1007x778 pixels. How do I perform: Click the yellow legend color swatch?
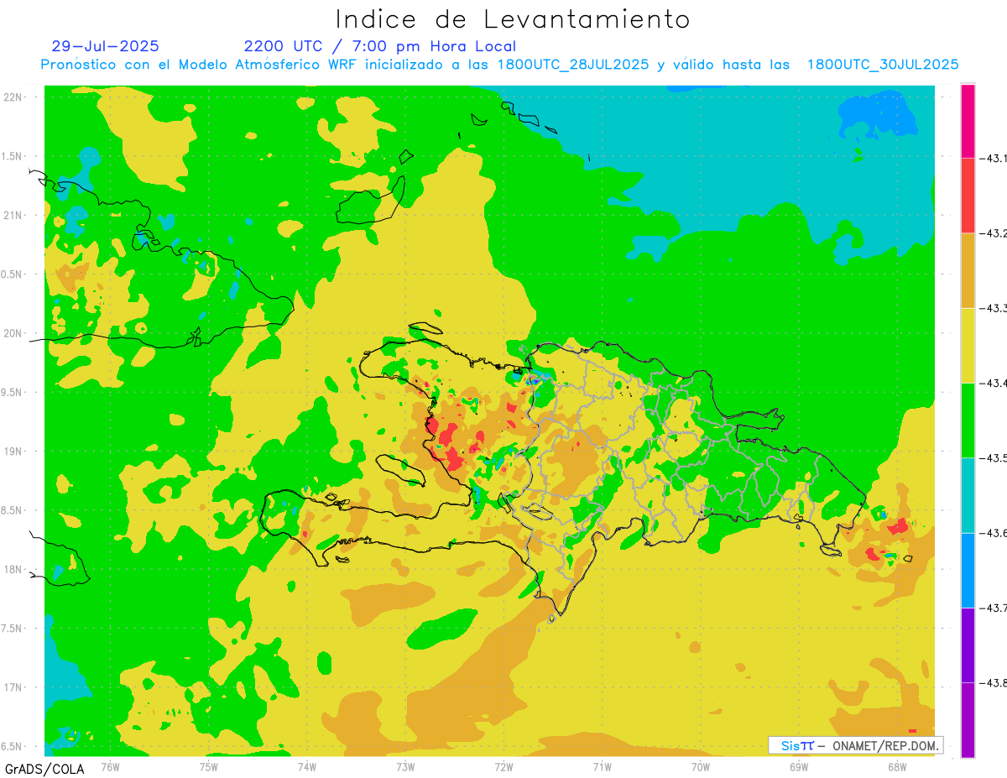pyautogui.click(x=968, y=345)
